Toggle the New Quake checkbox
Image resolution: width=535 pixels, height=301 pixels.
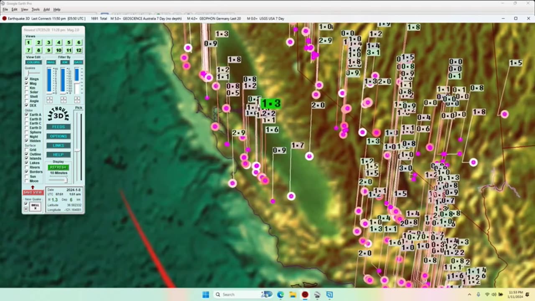[26, 204]
